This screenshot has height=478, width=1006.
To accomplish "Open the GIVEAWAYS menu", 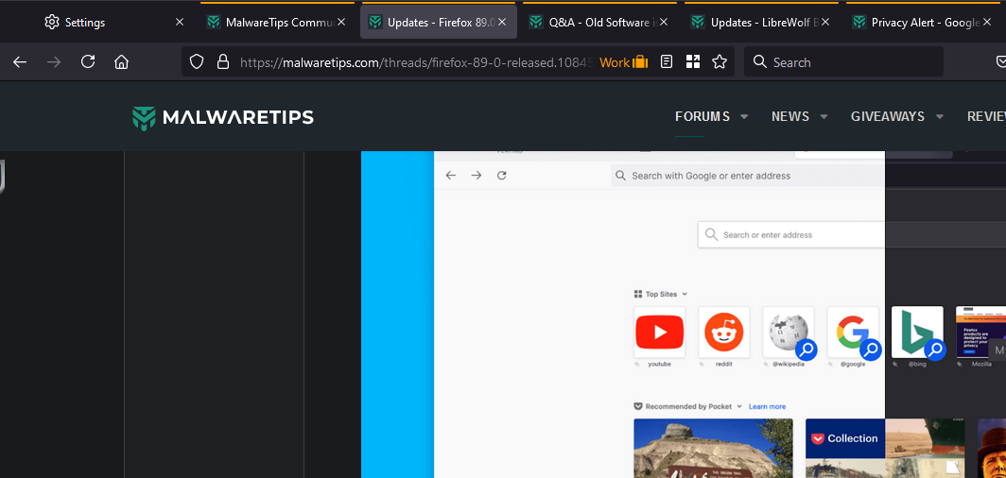I will click(x=887, y=116).
